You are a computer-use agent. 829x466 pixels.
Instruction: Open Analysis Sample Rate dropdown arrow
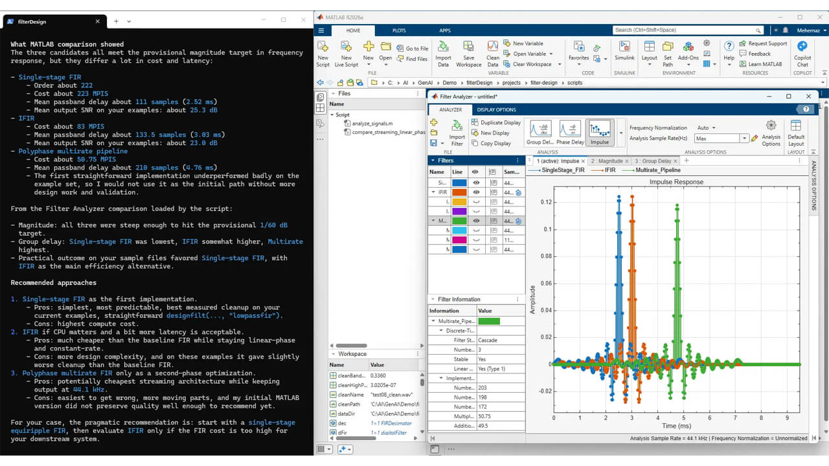tap(745, 139)
